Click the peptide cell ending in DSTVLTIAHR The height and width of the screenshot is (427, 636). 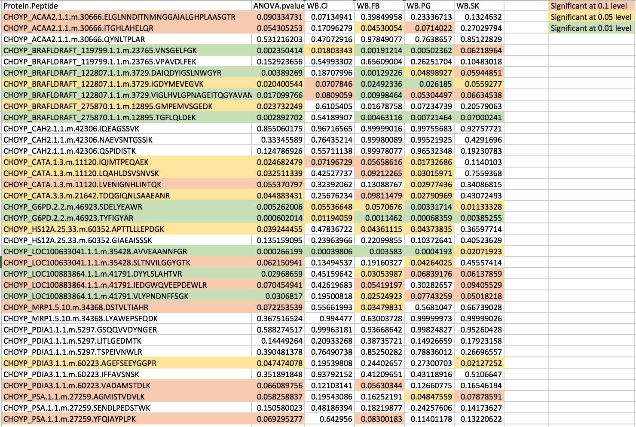click(127, 308)
